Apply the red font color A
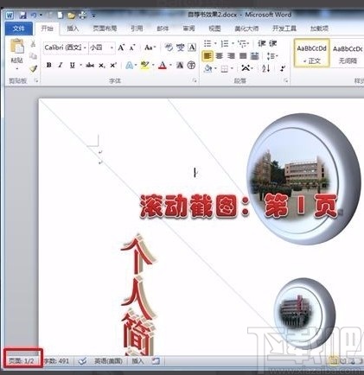 pos(163,66)
